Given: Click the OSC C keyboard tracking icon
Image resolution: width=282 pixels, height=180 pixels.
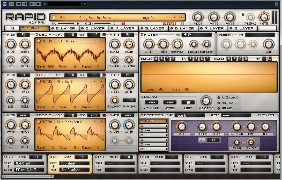Looking at the screenshot, I should [x=104, y=115].
